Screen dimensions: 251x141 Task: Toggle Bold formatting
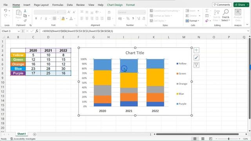coord(36,18)
